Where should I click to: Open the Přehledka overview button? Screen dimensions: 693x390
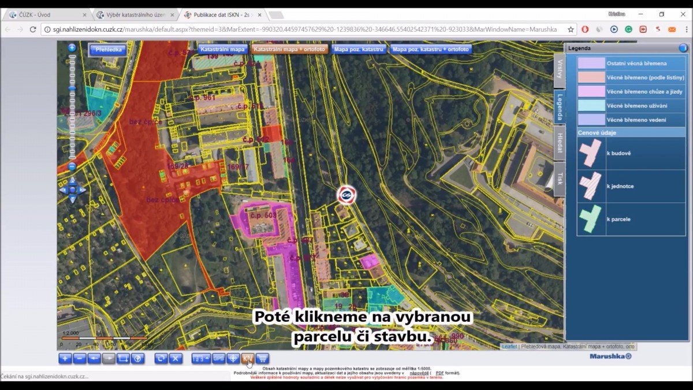coord(108,50)
